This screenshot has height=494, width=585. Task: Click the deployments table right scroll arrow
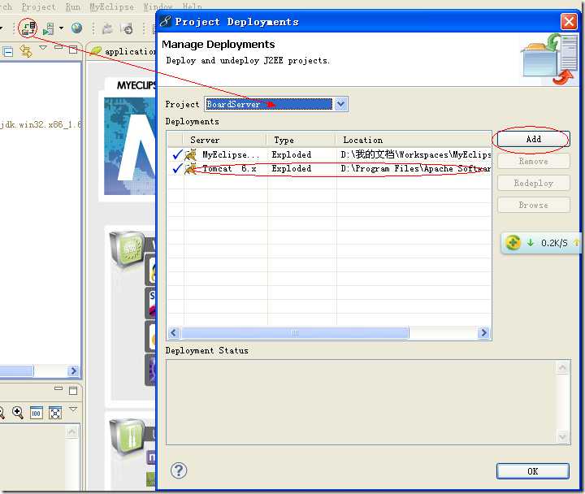click(484, 332)
